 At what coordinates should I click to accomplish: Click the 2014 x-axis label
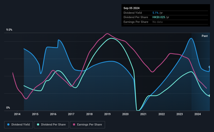click(x=17, y=114)
